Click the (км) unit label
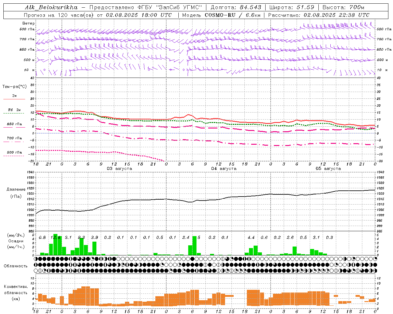393x314 pixels. [x=16, y=298]
